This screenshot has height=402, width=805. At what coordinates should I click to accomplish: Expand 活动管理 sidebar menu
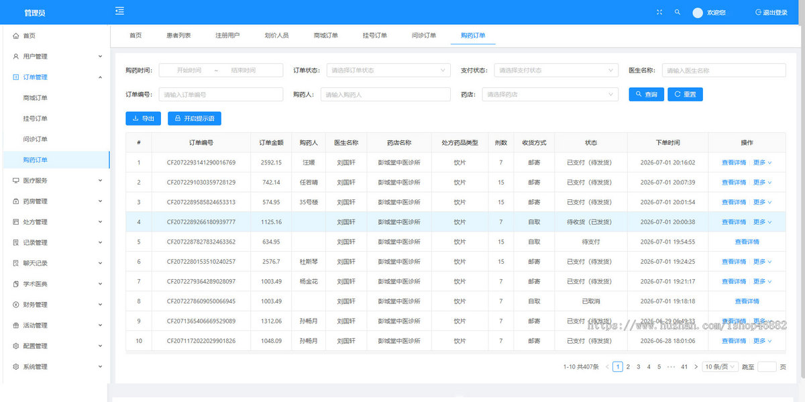(55, 325)
